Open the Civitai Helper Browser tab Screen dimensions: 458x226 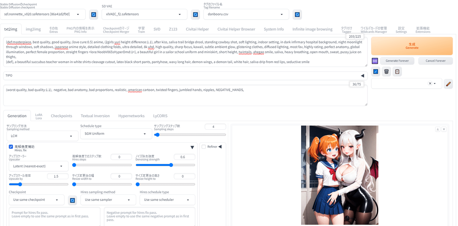click(x=236, y=29)
